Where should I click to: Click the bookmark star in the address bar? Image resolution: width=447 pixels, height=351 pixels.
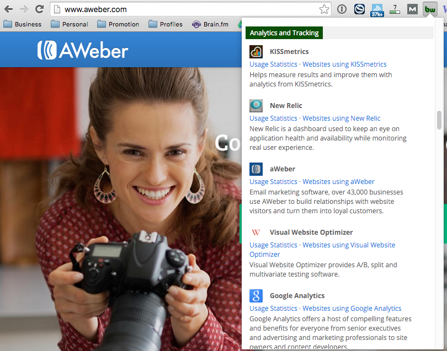(x=324, y=9)
